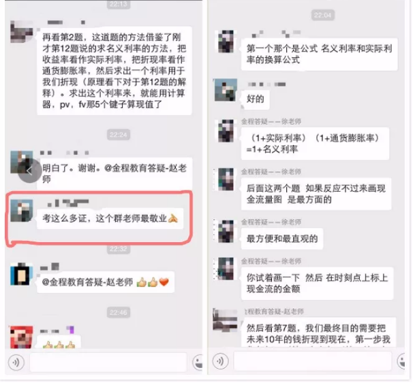The height and width of the screenshot is (385, 417).
Task: Tap the 22:04 timestamp in right chat
Action: coord(322,15)
